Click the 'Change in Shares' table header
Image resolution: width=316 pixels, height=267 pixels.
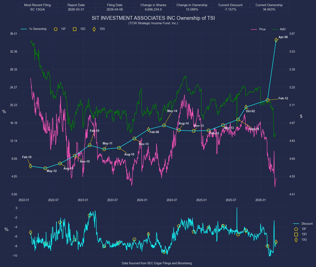153,5
